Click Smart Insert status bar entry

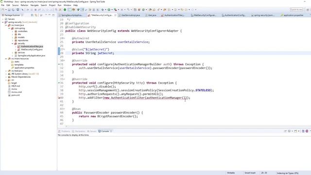(x=250, y=173)
